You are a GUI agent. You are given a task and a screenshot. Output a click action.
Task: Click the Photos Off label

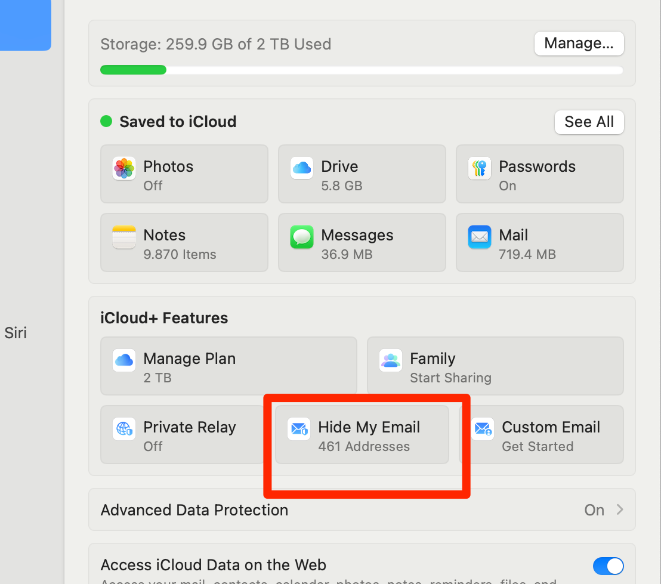(x=153, y=186)
